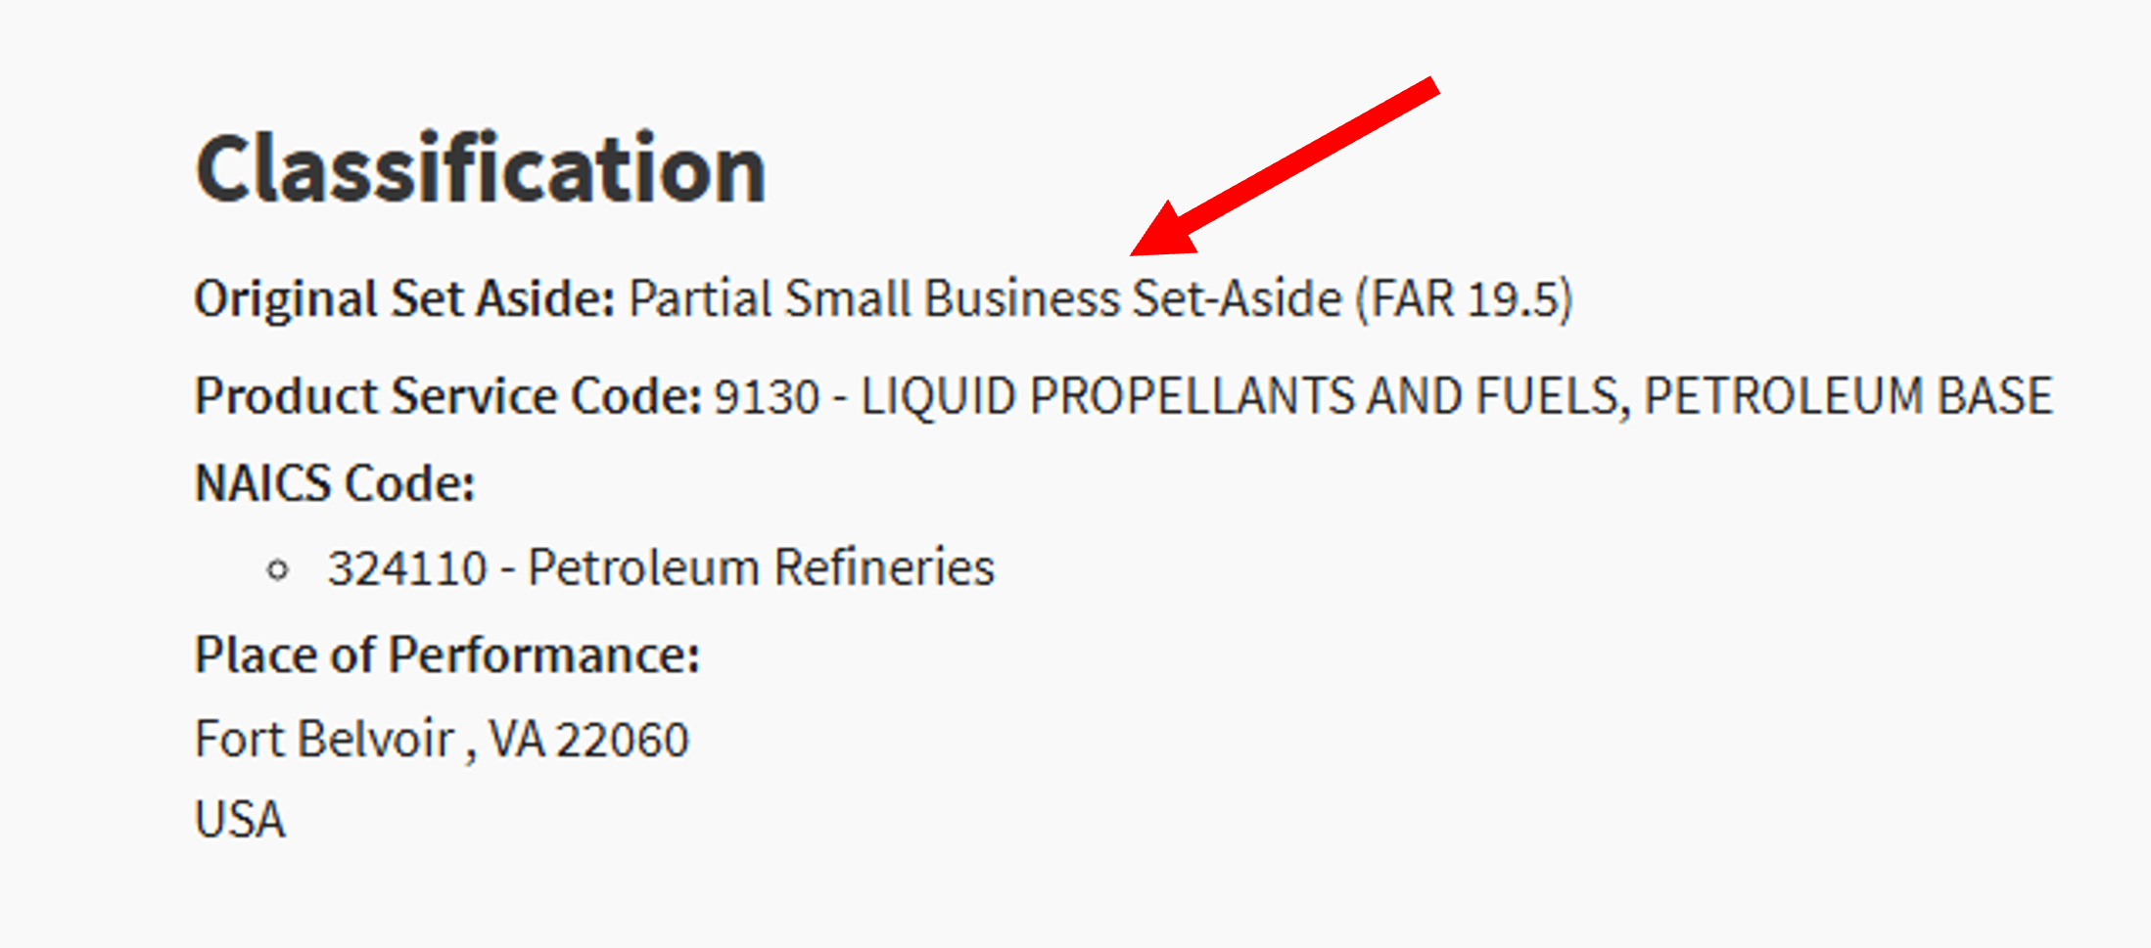Select the Place of Performance label
This screenshot has width=2151, height=948.
click(446, 655)
